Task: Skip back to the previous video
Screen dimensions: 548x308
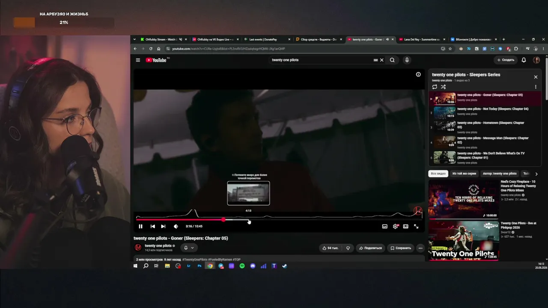Action: coord(152,226)
